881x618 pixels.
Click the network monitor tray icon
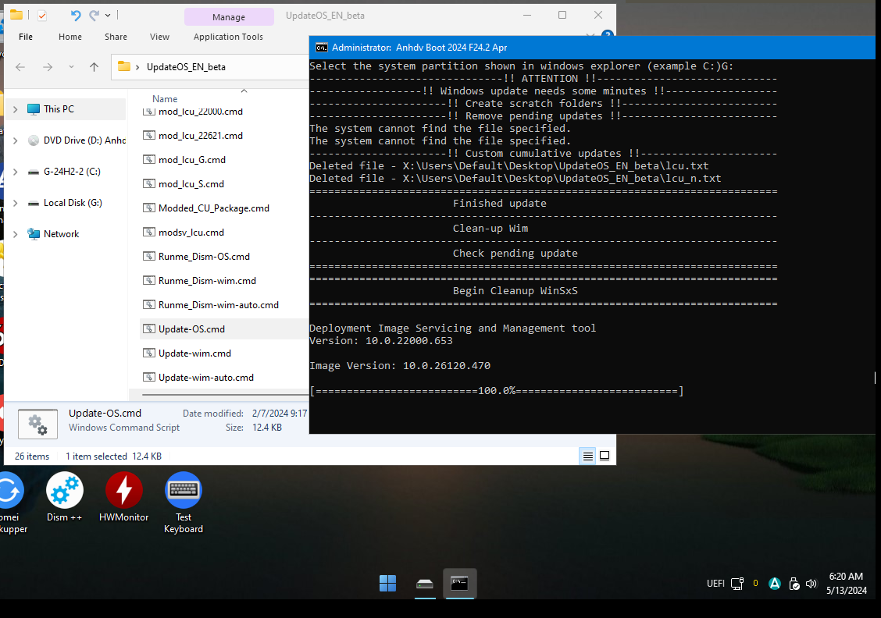click(737, 584)
